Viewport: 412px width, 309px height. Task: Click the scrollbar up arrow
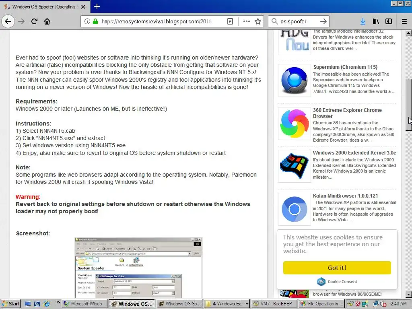pyautogui.click(x=408, y=33)
